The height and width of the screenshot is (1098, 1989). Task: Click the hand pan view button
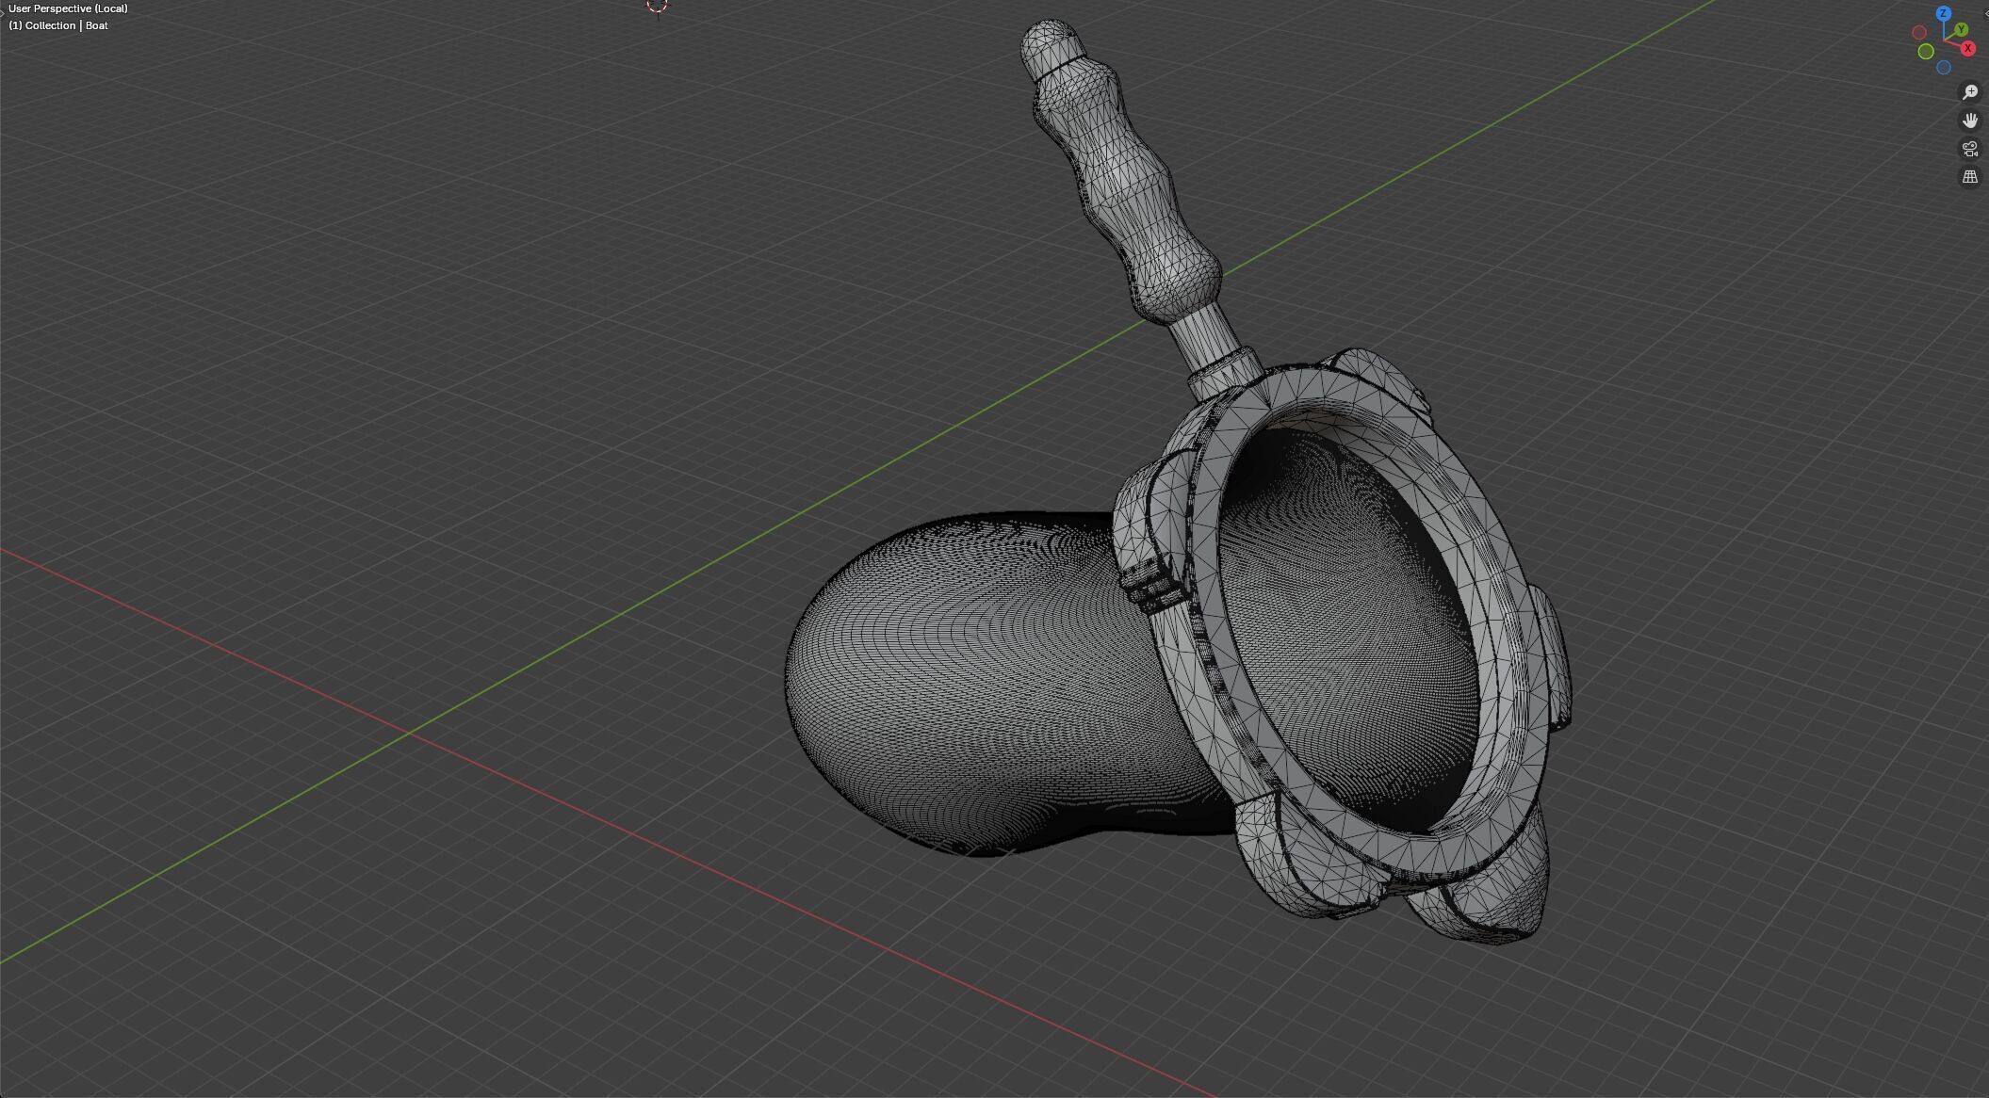pos(1970,121)
